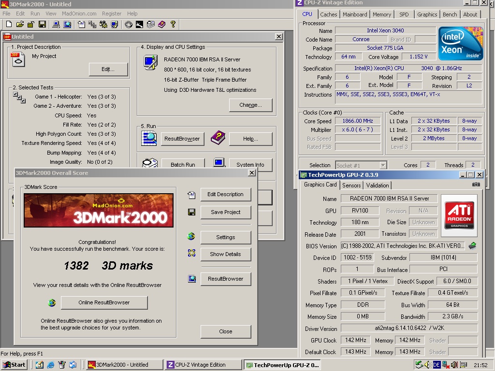Click the New project toolbar icon

(x=9, y=24)
